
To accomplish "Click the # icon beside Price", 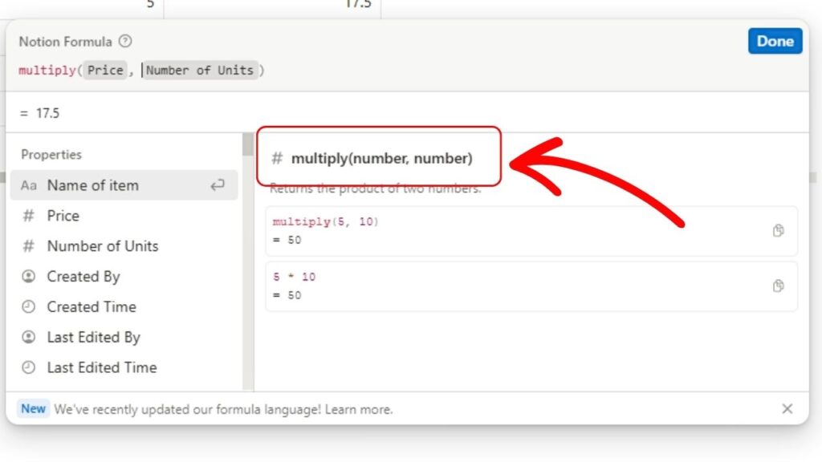I will [29, 215].
